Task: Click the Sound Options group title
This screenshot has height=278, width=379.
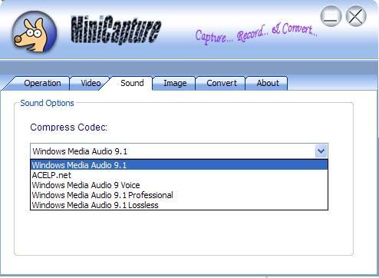Action: pos(47,103)
